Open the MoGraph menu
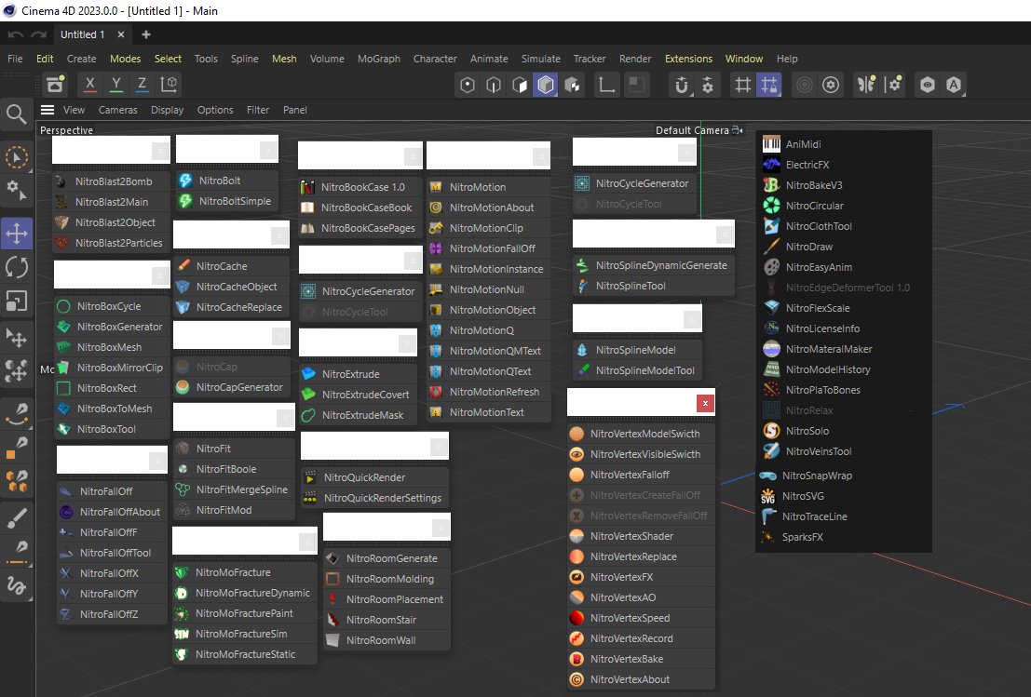Screen dimensions: 1031x697 pos(379,59)
